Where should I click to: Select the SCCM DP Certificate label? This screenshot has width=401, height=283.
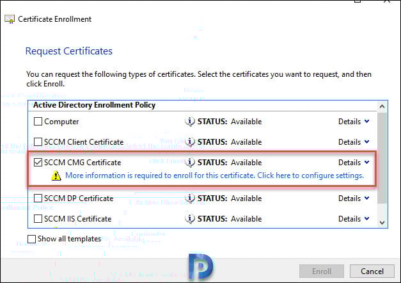click(x=79, y=198)
